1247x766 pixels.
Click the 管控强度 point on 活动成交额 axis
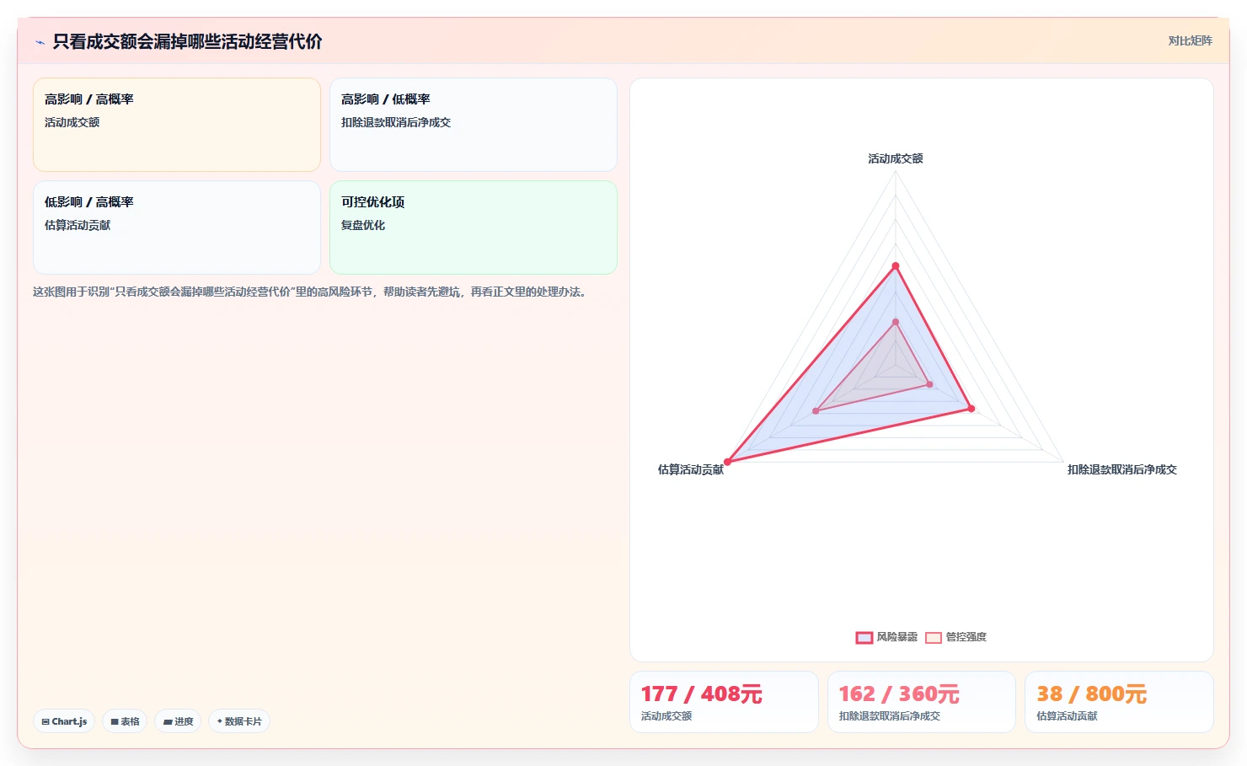896,322
